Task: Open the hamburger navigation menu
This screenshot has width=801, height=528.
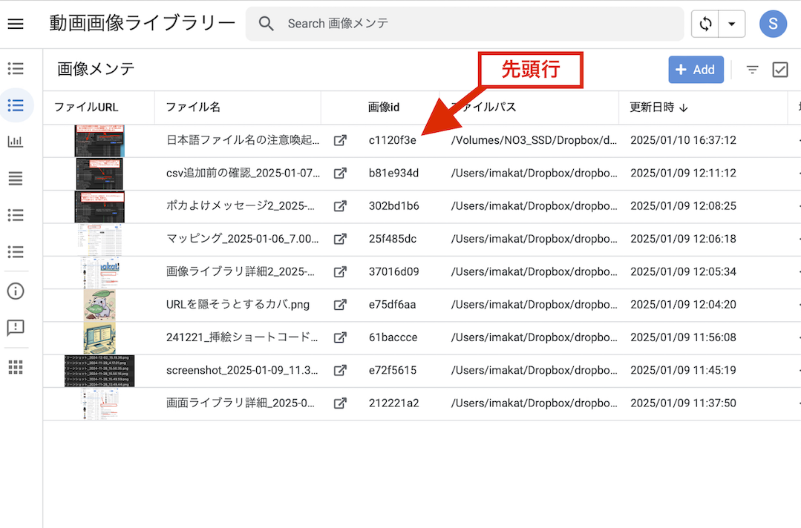Action: tap(16, 24)
